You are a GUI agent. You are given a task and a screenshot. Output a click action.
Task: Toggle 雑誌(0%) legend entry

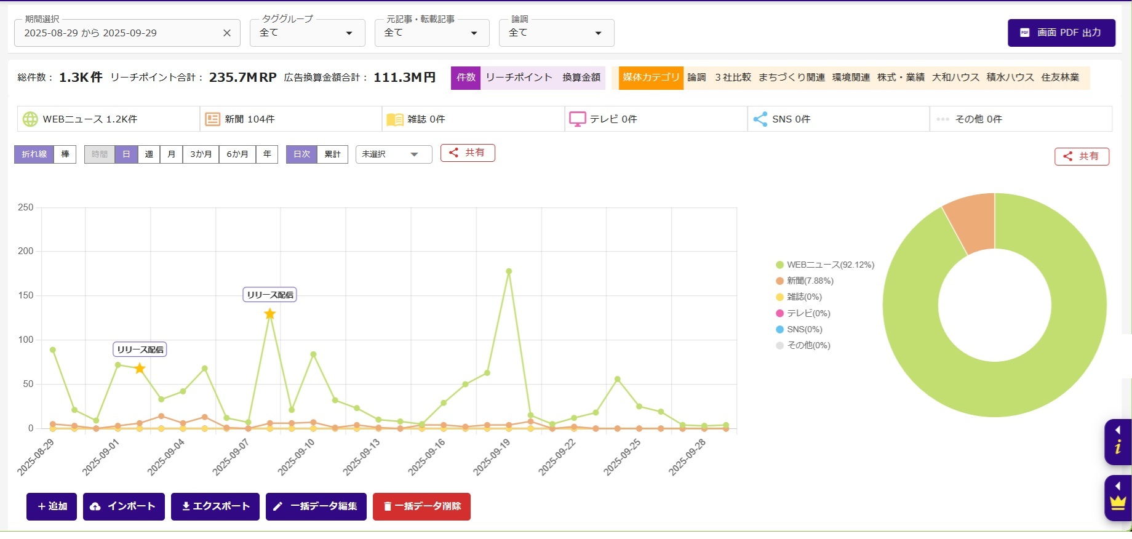[x=799, y=297]
